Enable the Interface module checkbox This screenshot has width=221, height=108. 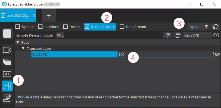pyautogui.click(x=40, y=27)
